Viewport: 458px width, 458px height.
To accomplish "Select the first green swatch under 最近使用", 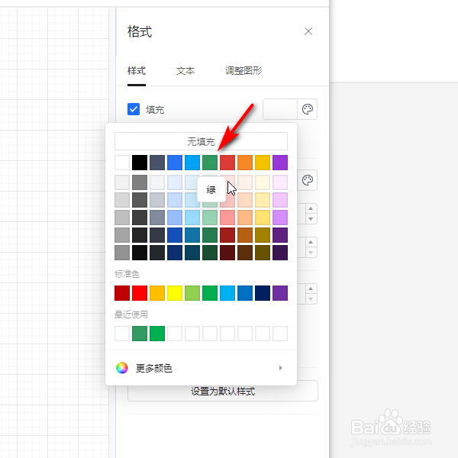I will tap(140, 334).
